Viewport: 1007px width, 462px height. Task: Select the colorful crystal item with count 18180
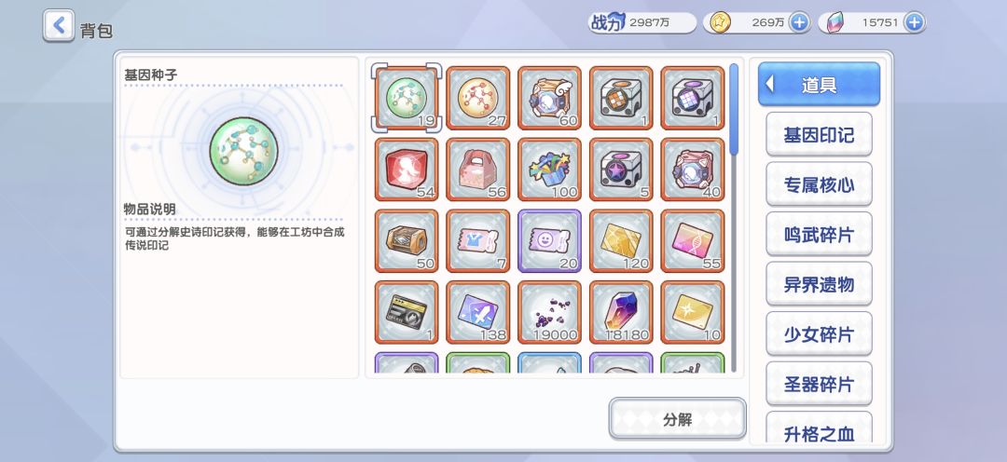pos(621,311)
